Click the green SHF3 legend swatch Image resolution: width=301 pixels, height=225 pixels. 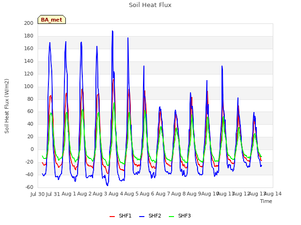tap(171, 217)
